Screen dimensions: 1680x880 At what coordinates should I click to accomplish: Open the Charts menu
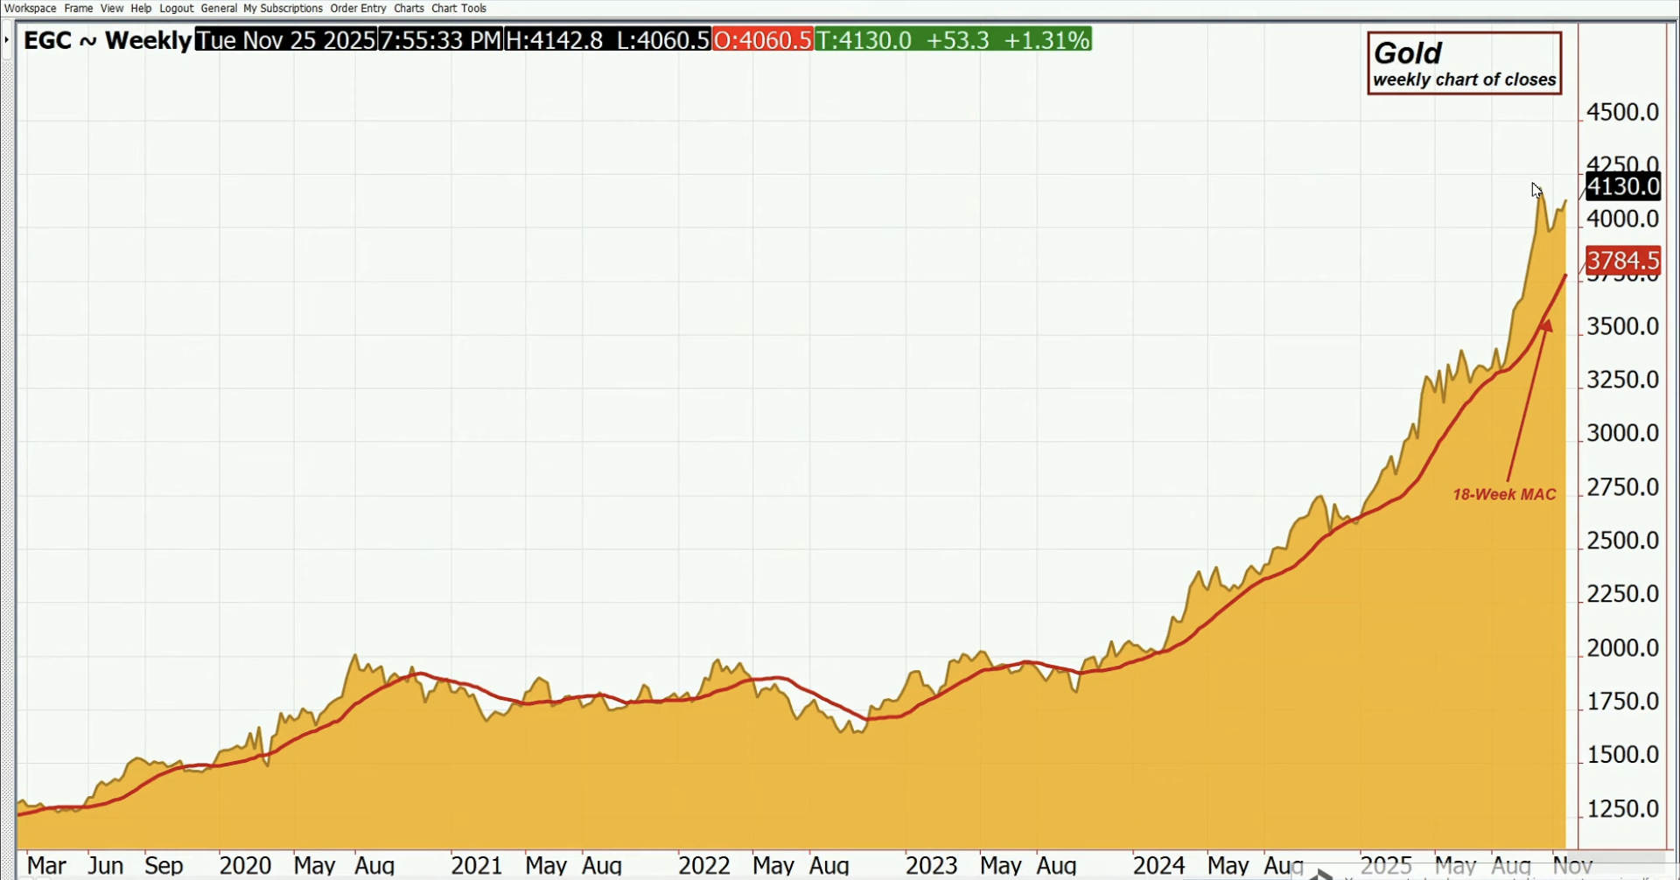pos(409,9)
